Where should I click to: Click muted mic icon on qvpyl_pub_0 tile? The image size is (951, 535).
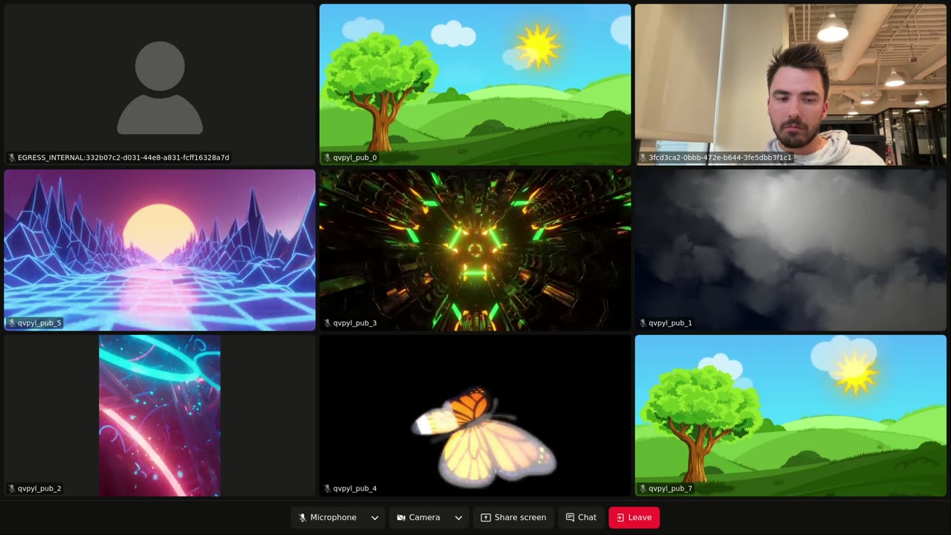tap(327, 158)
